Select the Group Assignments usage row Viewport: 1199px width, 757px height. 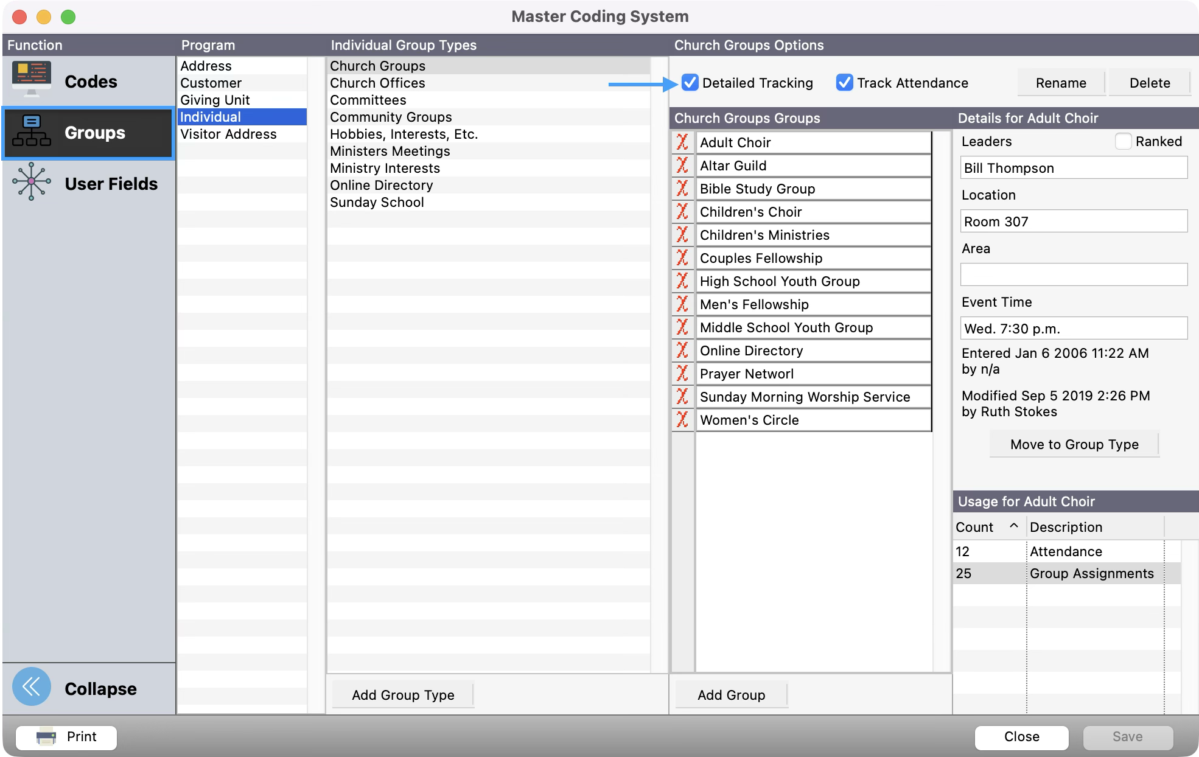1066,573
